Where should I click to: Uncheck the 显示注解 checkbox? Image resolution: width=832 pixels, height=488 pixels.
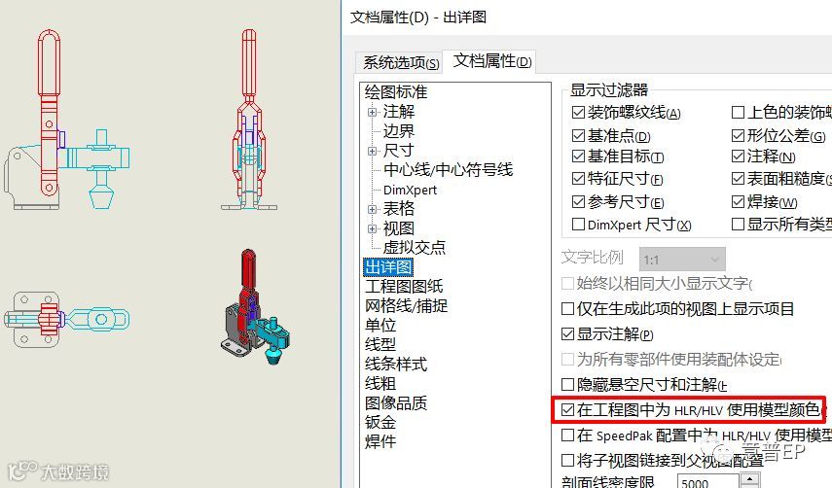click(567, 333)
